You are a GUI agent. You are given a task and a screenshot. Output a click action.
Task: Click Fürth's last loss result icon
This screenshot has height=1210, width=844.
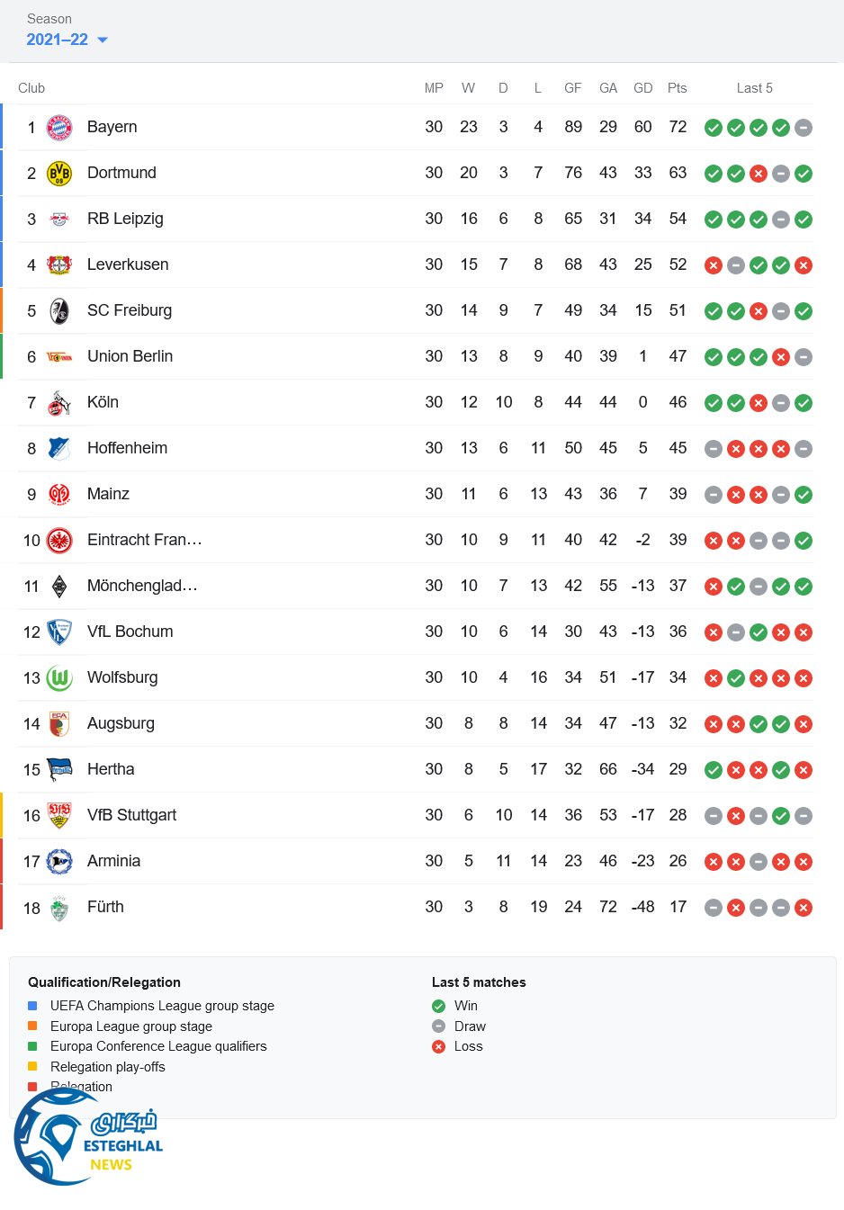804,908
